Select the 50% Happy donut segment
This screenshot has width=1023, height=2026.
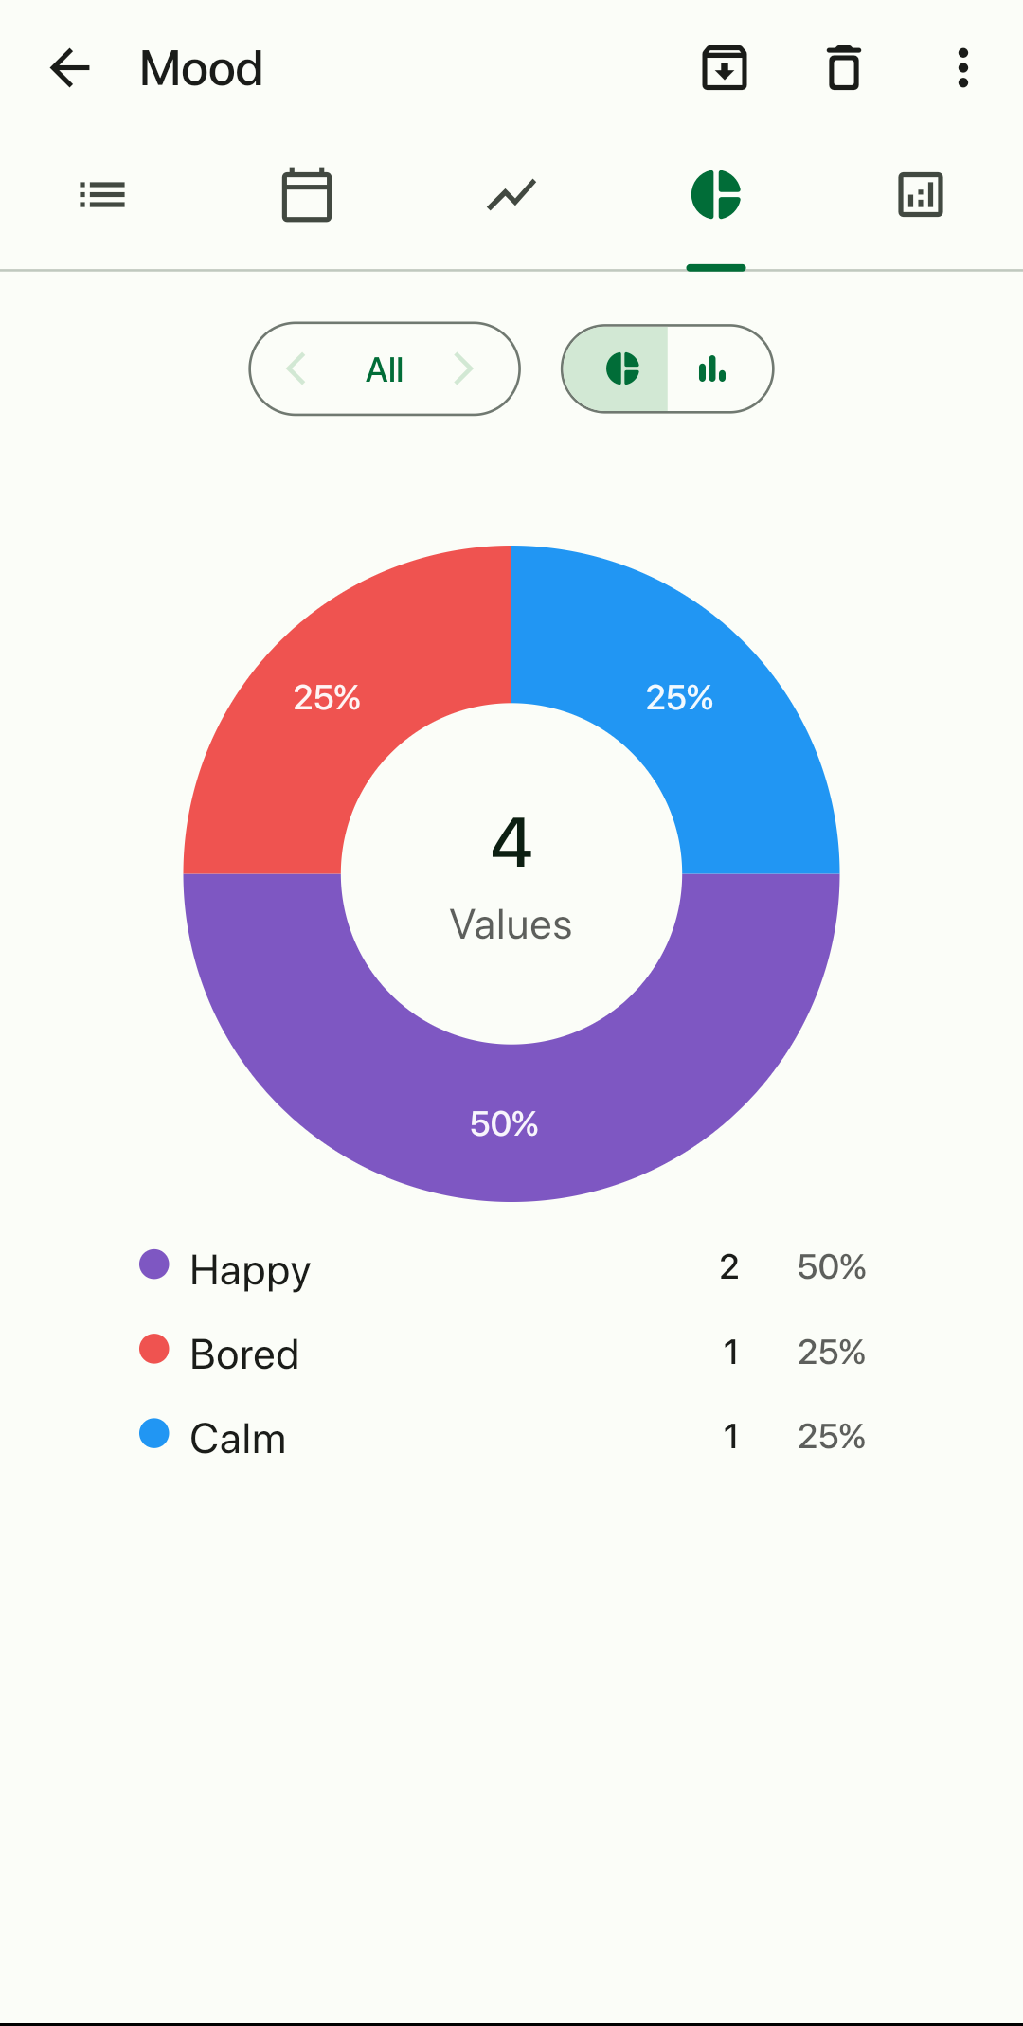tap(504, 1123)
